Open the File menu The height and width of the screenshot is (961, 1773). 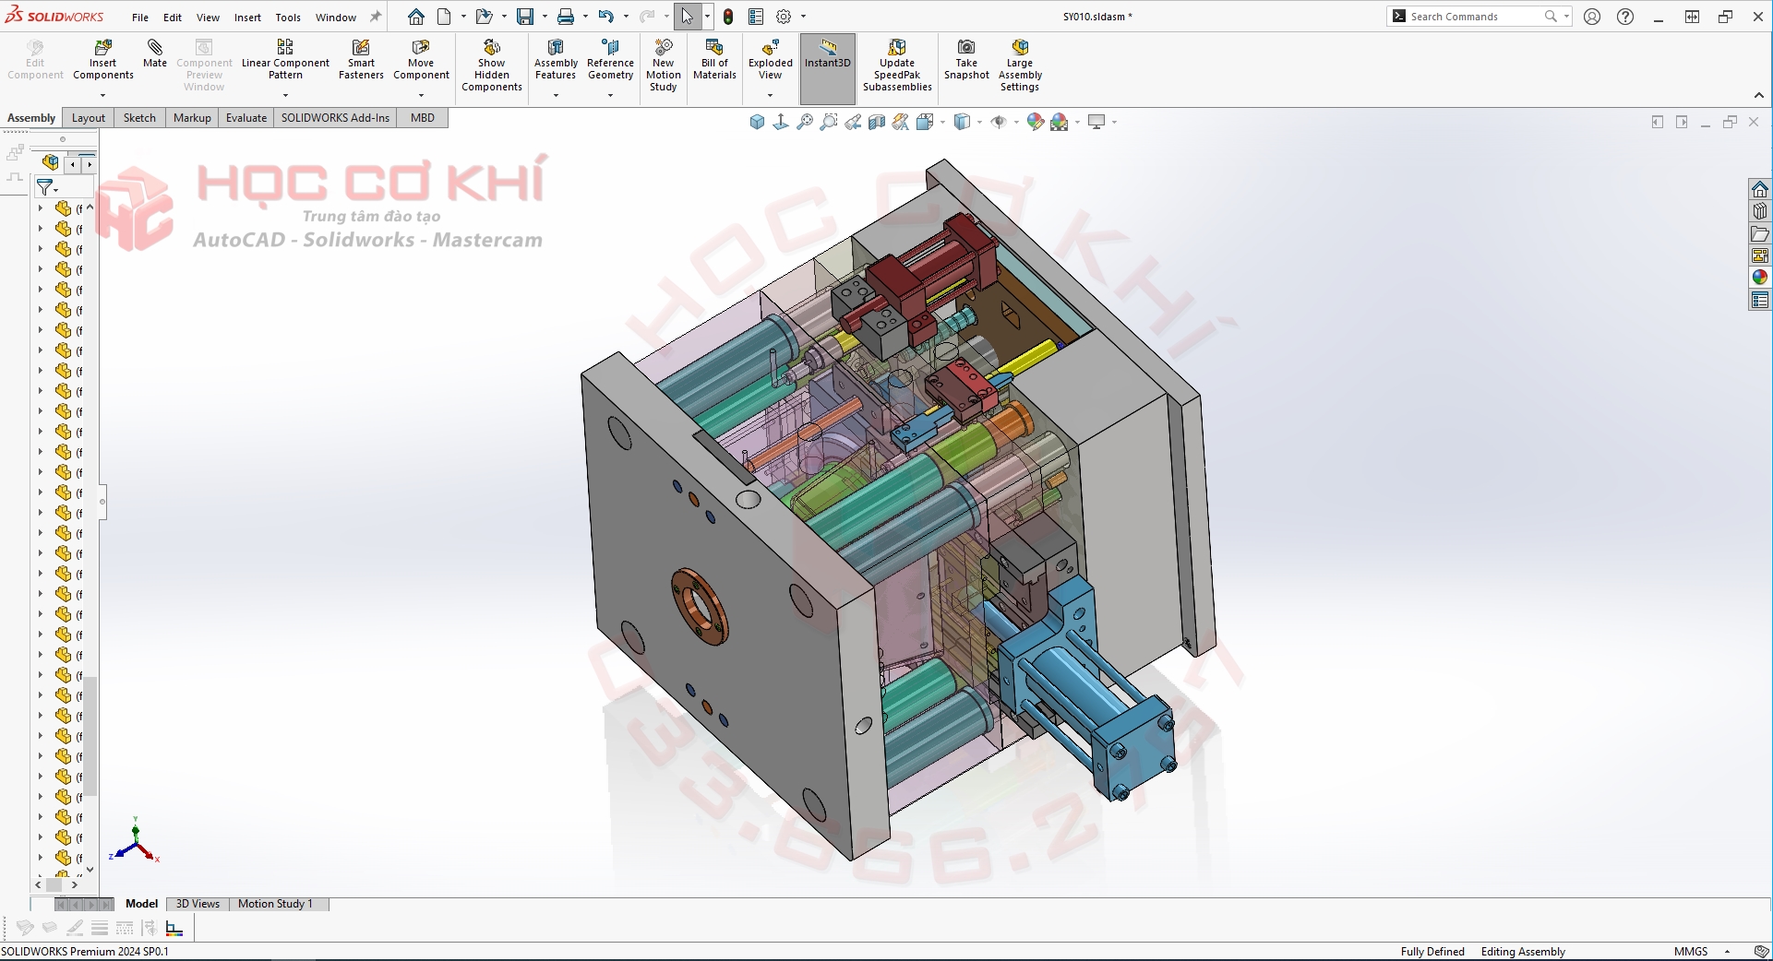click(140, 17)
